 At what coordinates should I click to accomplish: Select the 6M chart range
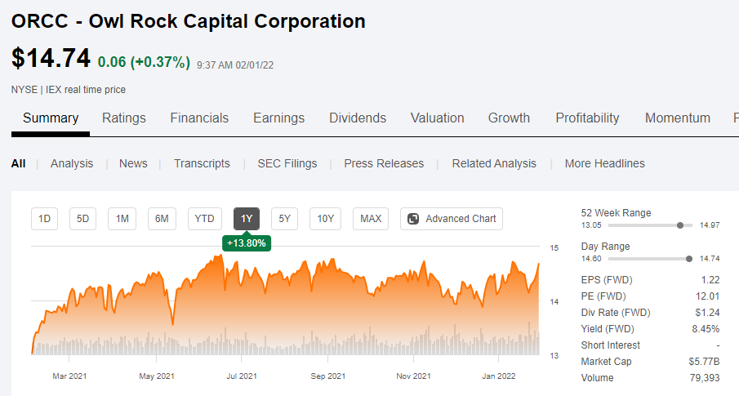point(162,219)
